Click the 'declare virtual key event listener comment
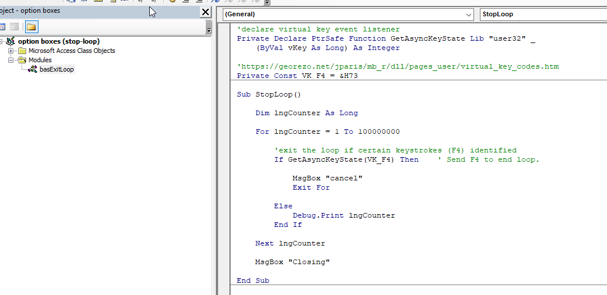 318,29
